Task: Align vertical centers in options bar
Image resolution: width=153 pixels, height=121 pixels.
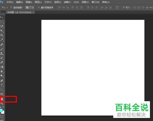Action: click(63, 8)
